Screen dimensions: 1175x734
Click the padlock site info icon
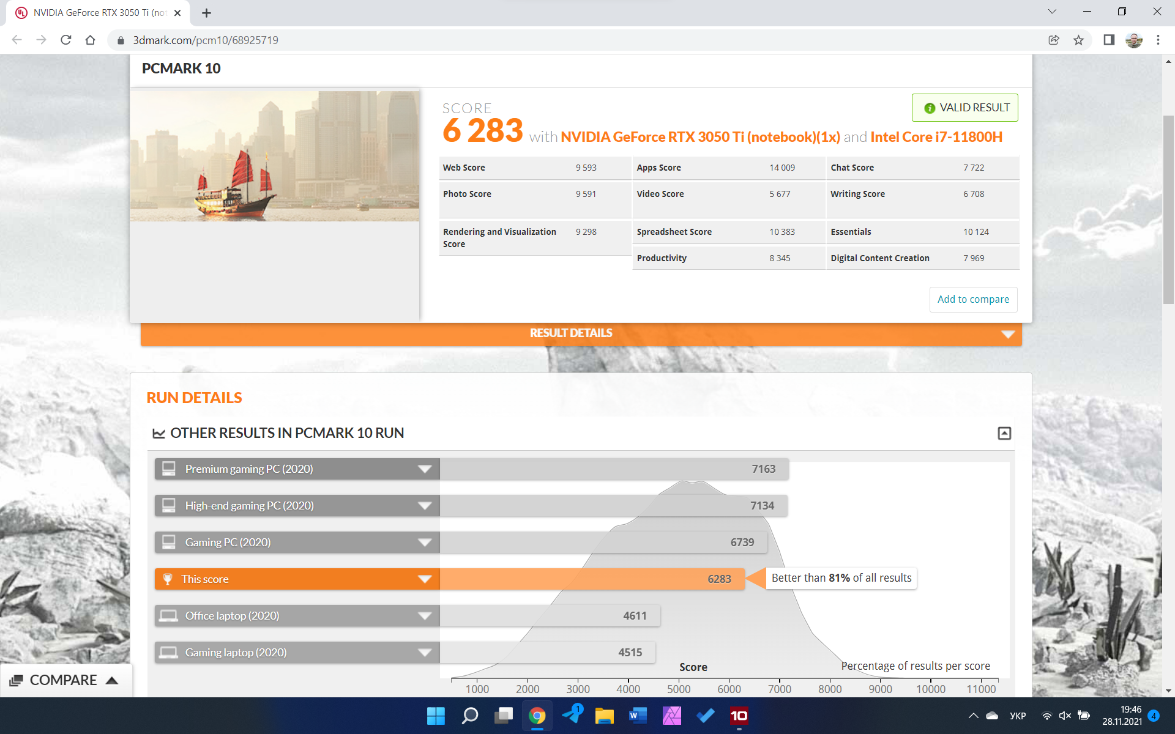(121, 40)
